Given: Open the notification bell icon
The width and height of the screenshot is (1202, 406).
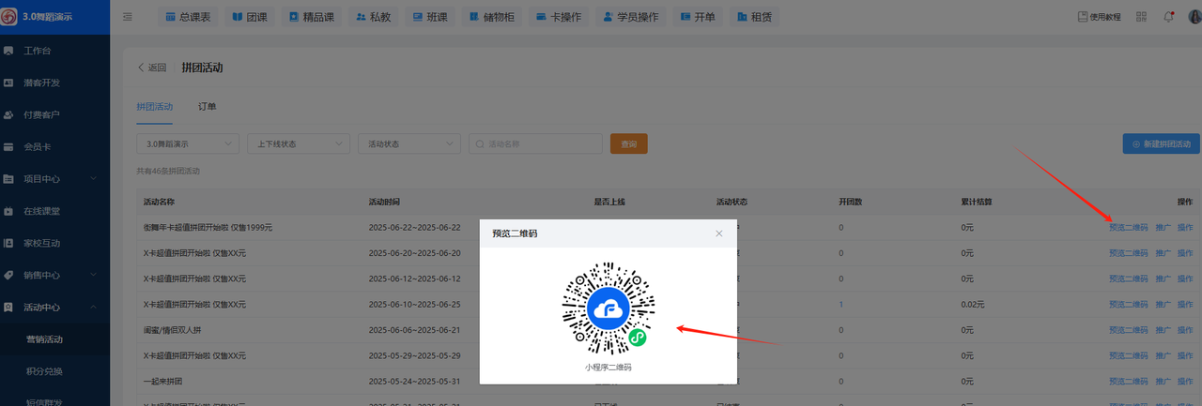Looking at the screenshot, I should pos(1168,17).
